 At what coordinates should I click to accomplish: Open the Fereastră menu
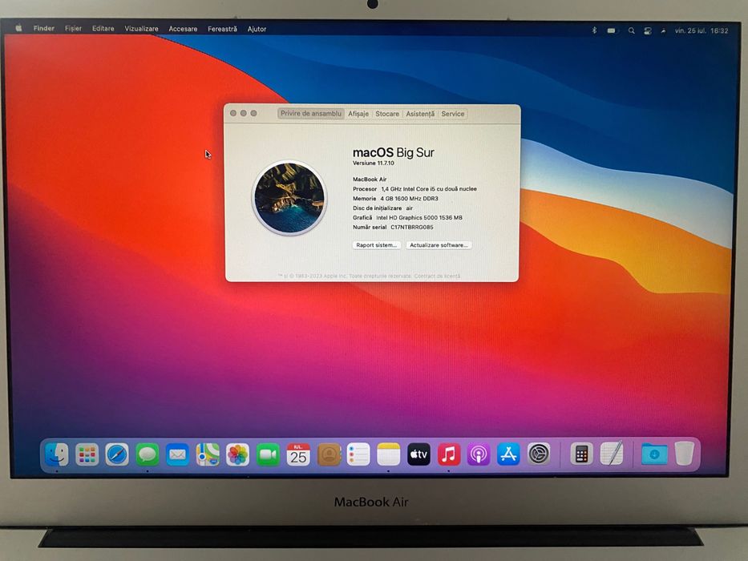click(222, 29)
